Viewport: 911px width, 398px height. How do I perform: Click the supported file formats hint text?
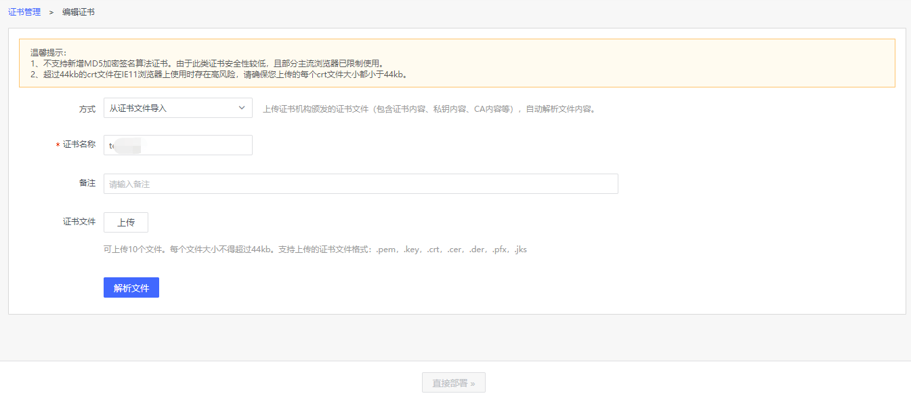315,250
